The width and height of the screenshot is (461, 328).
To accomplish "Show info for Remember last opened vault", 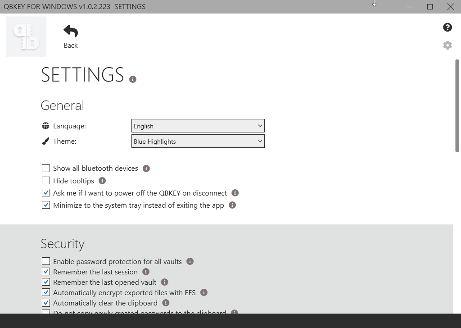I will (164, 282).
